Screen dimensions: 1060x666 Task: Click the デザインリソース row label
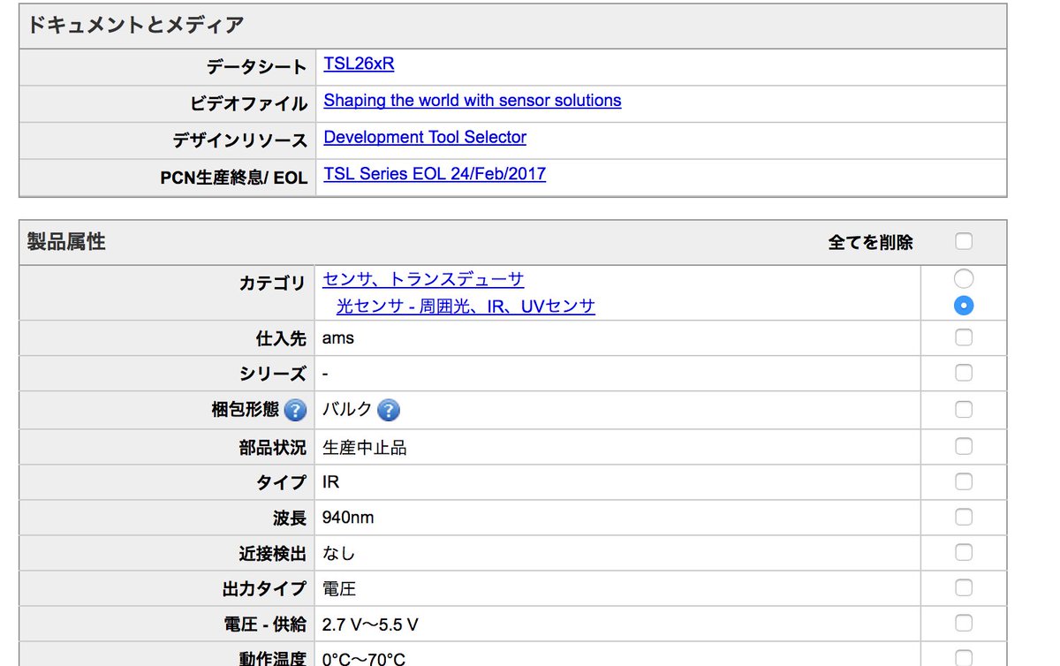click(239, 140)
